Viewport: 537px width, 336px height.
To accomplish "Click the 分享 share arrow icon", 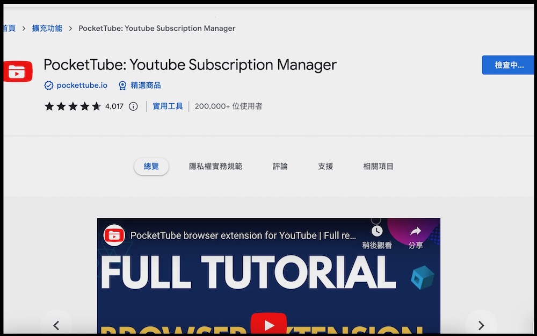I will coord(416,231).
